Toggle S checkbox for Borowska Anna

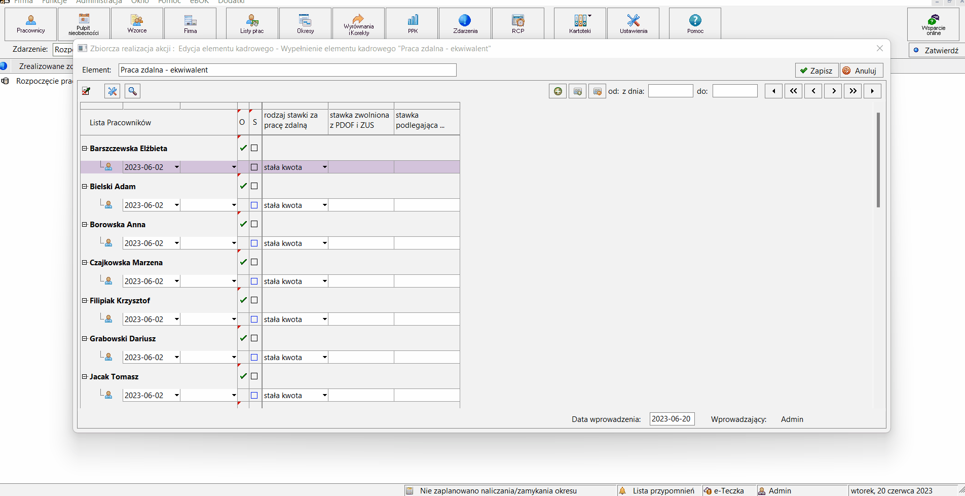[254, 224]
